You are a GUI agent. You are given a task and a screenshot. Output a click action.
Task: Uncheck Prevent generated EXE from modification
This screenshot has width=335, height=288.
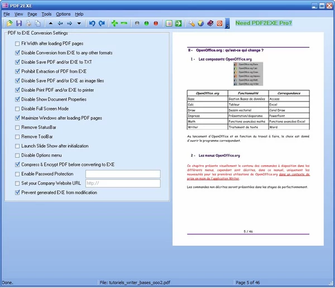pos(17,193)
